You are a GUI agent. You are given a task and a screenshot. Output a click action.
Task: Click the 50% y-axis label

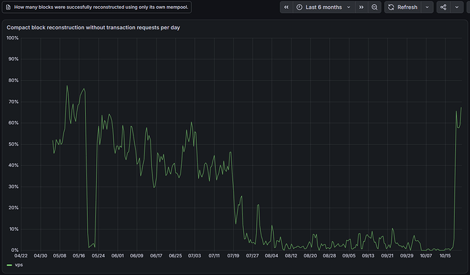pos(14,144)
